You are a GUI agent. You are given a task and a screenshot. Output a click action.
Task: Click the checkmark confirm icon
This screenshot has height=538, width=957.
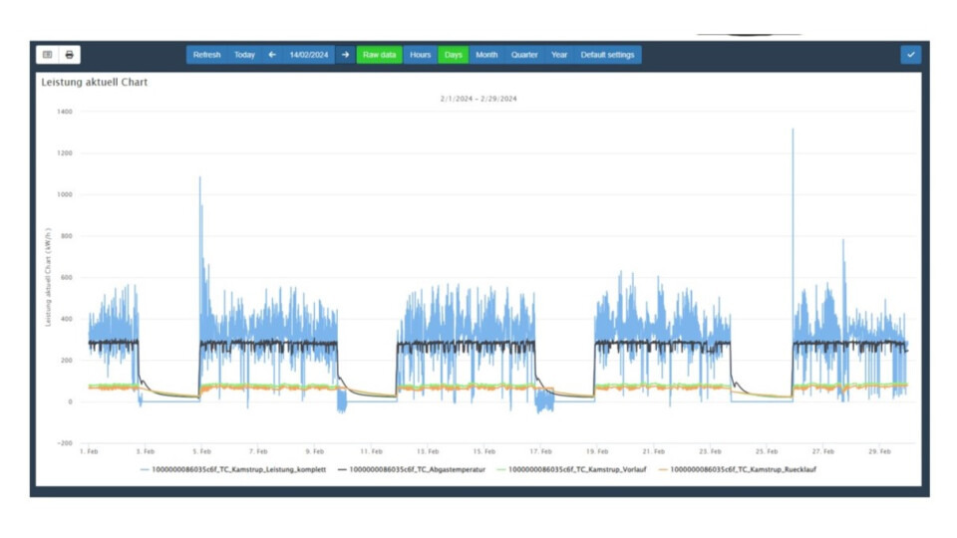pos(910,55)
